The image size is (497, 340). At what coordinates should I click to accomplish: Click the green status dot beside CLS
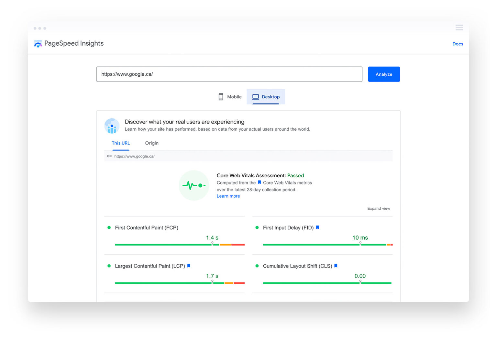(257, 266)
